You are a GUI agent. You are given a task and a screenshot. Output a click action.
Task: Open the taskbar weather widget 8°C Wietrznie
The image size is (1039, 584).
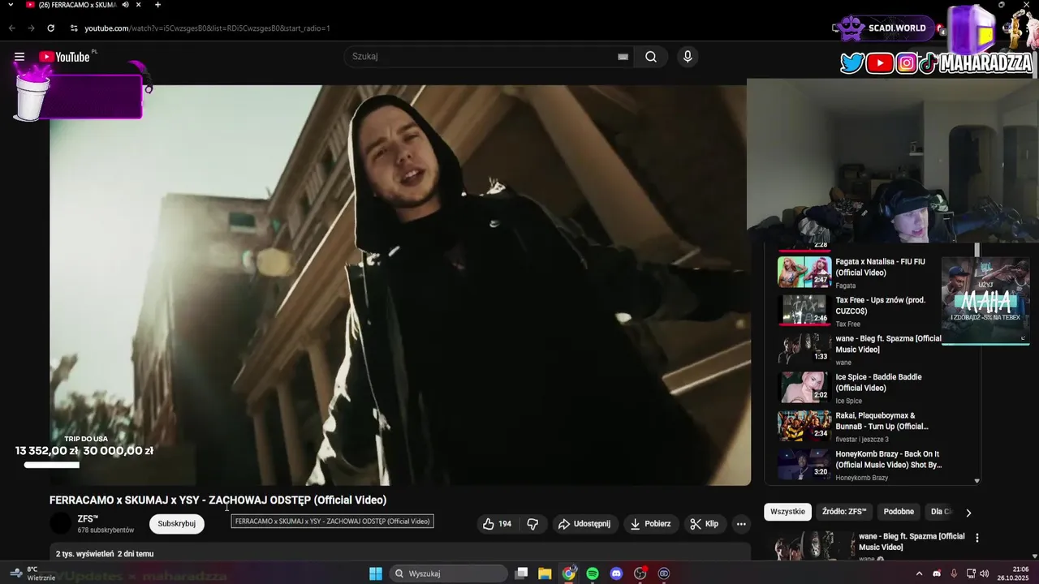click(x=32, y=573)
